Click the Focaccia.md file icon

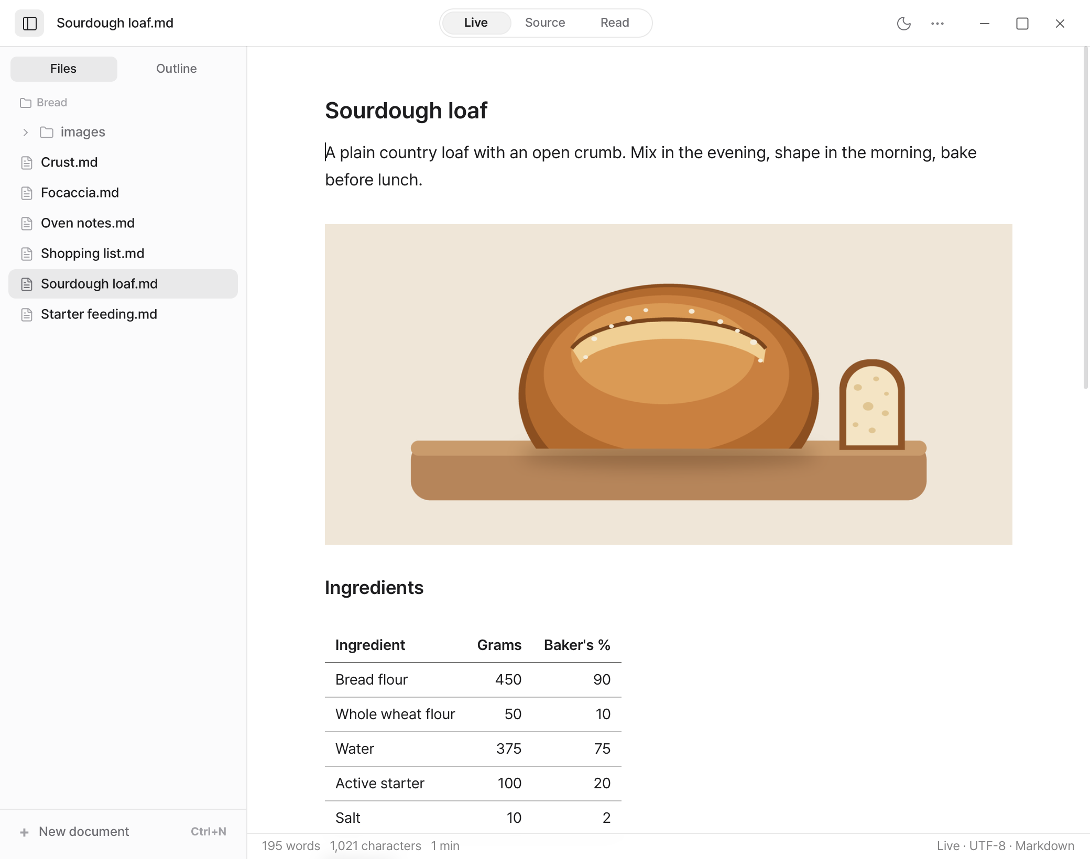click(27, 193)
